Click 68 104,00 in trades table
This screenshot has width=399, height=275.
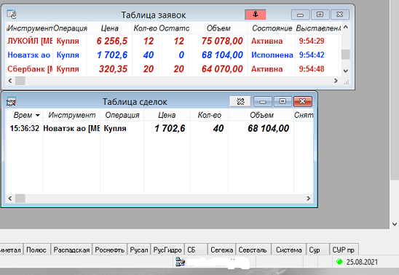[x=268, y=128]
